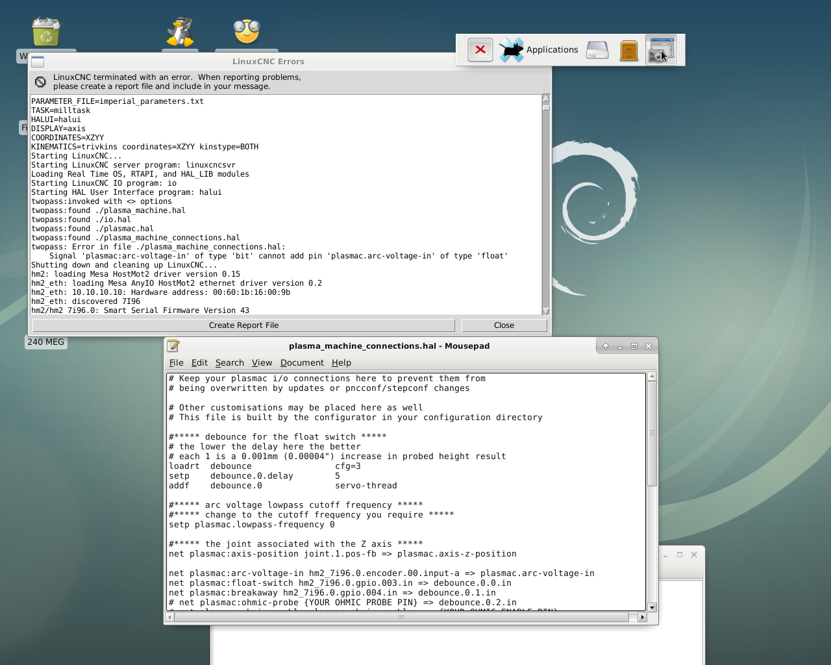This screenshot has height=665, width=831.
Task: Click the LinuxCNC Errors title bar
Action: coord(268,62)
